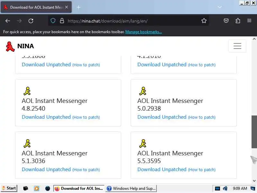Close the Download for AOL tab
Viewport: 257px width, 193px height.
(x=66, y=7)
